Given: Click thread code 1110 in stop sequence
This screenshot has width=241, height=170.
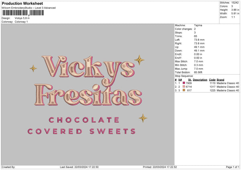Looking at the screenshot, I should click(212, 83).
